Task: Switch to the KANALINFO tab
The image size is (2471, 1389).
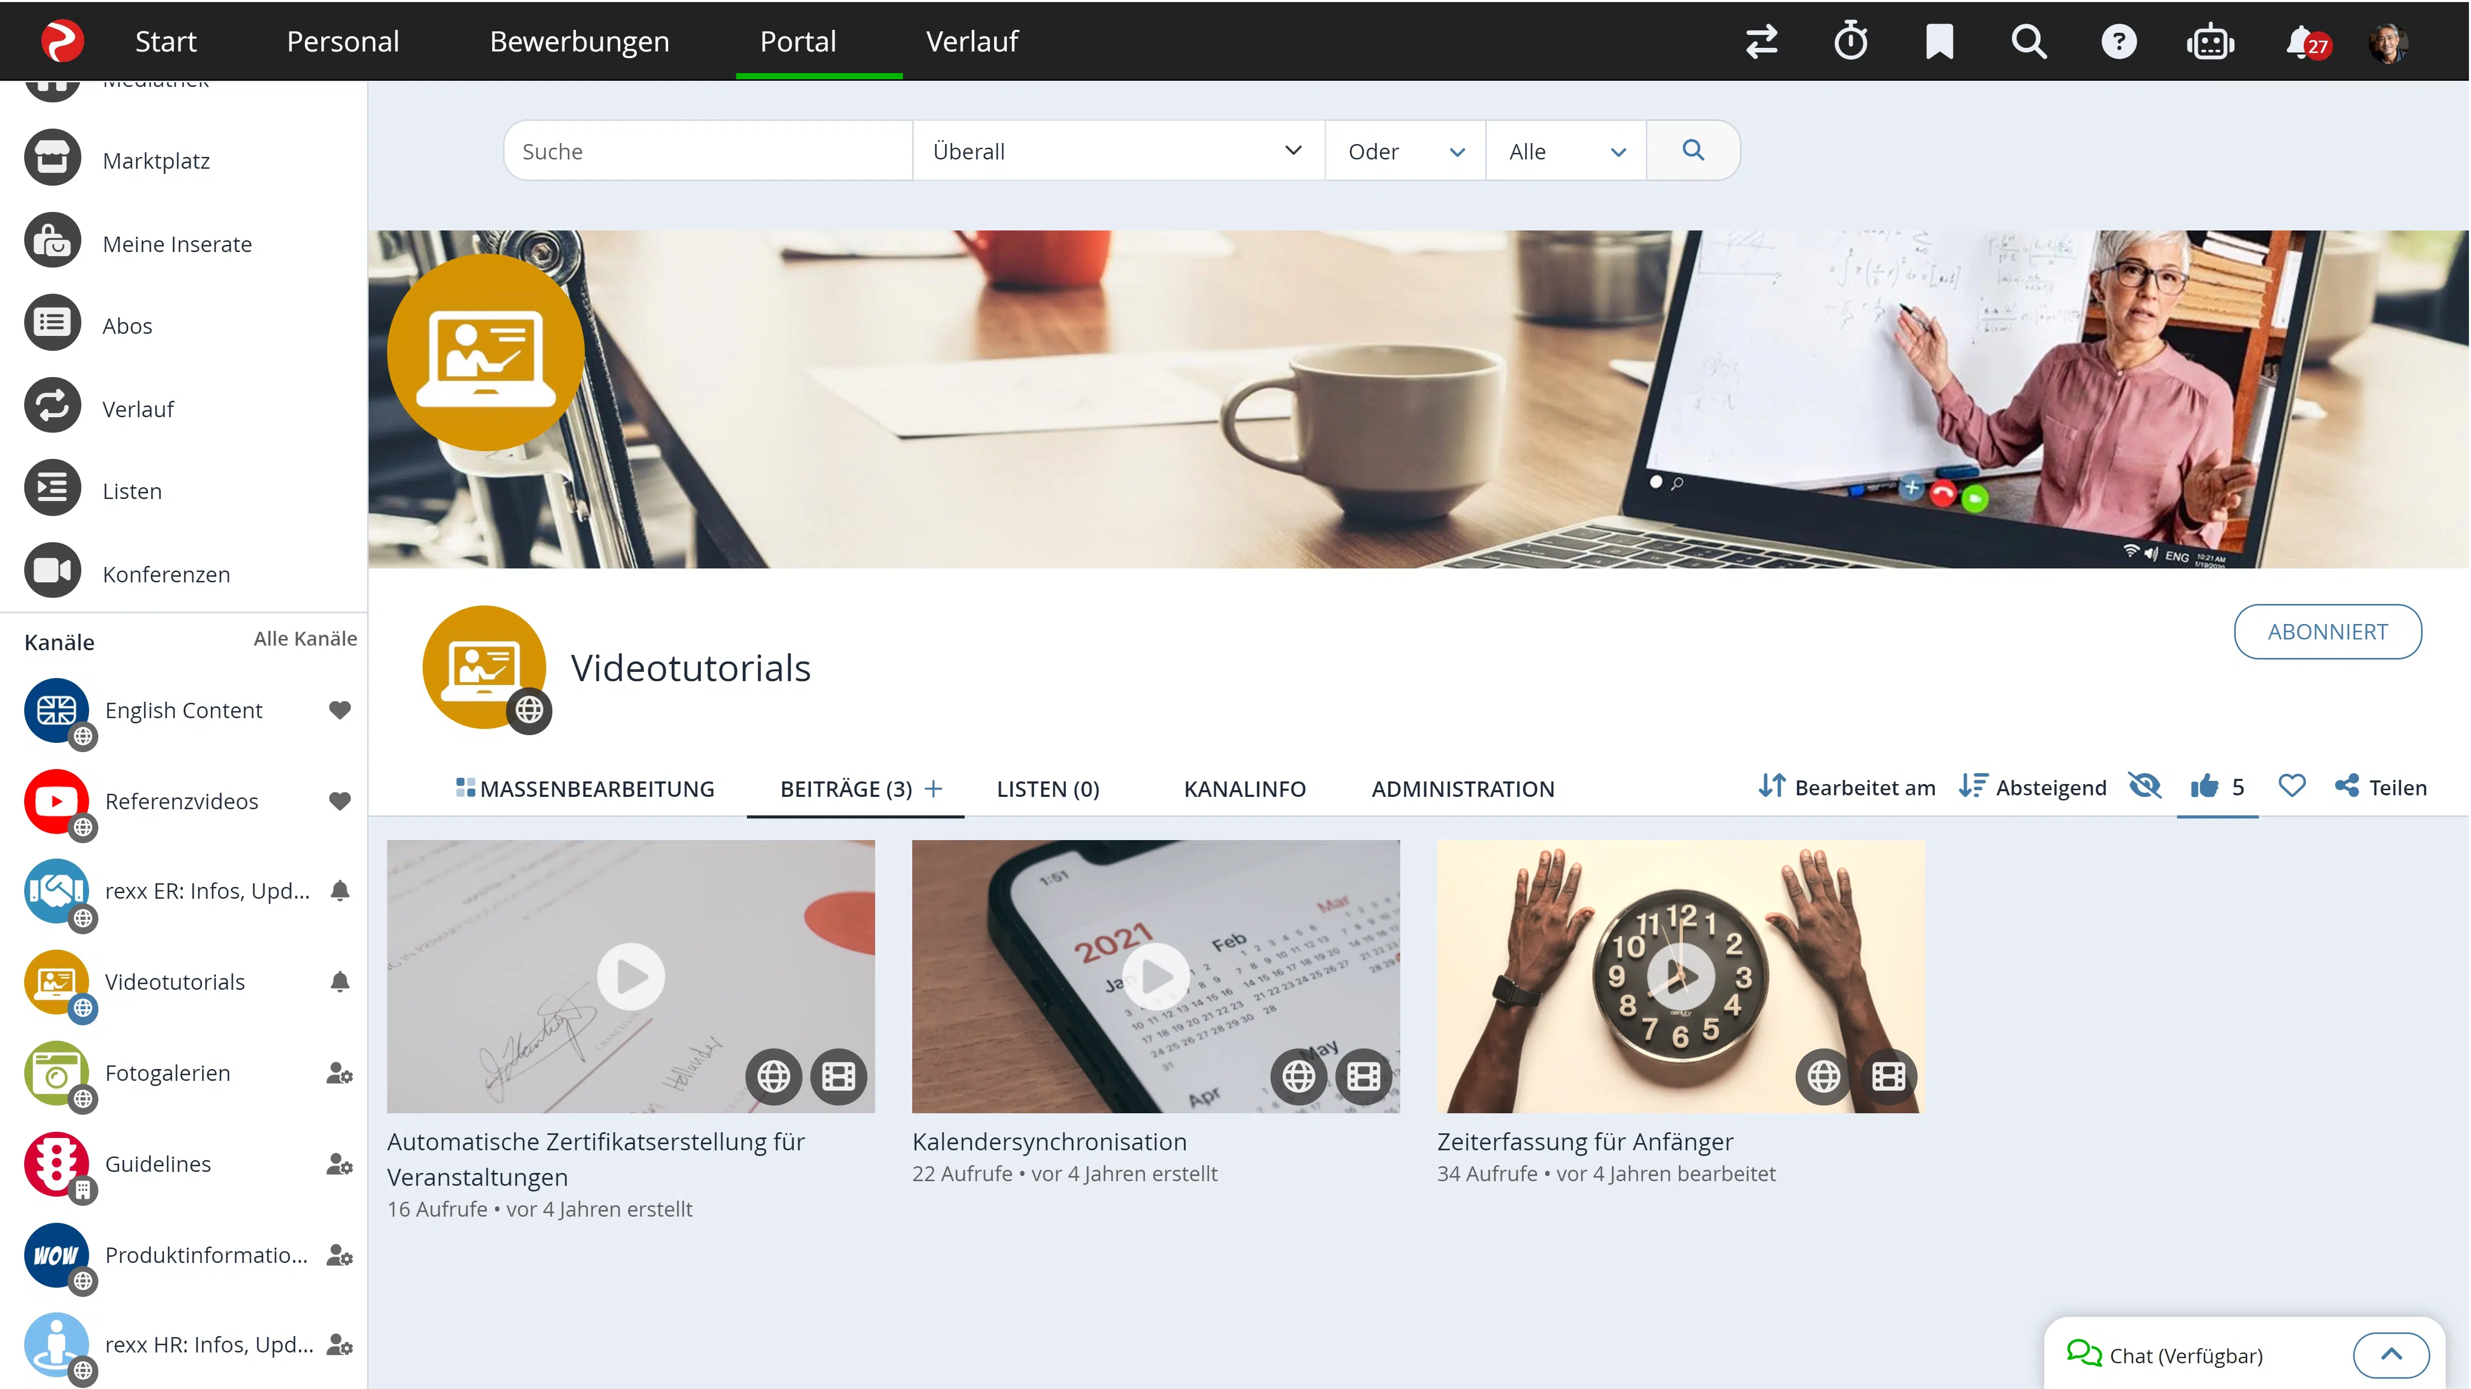Action: coord(1244,788)
